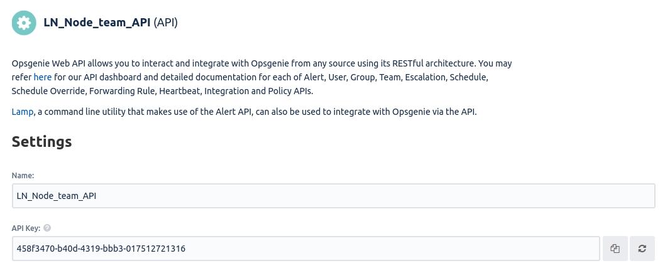Screen dimensions: 670x268
Task: Focus the Name field containing LN_Node_team_API
Action: 333,196
